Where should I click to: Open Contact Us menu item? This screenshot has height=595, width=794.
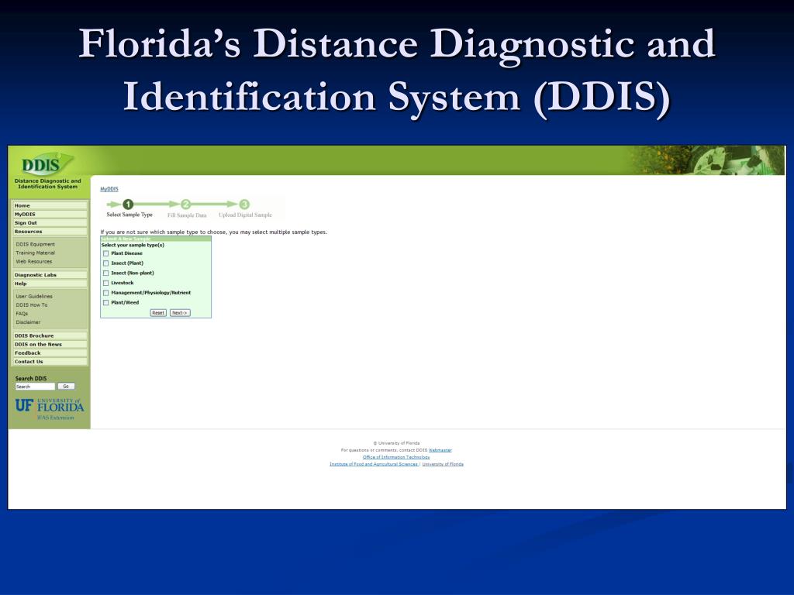pyautogui.click(x=50, y=361)
